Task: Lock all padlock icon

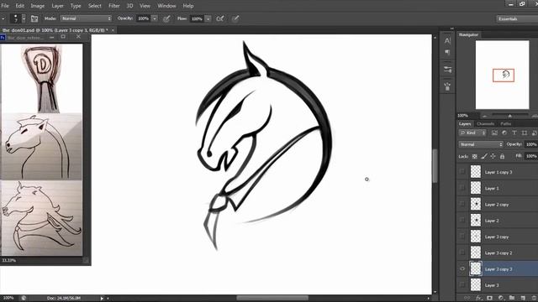Action: point(503,157)
